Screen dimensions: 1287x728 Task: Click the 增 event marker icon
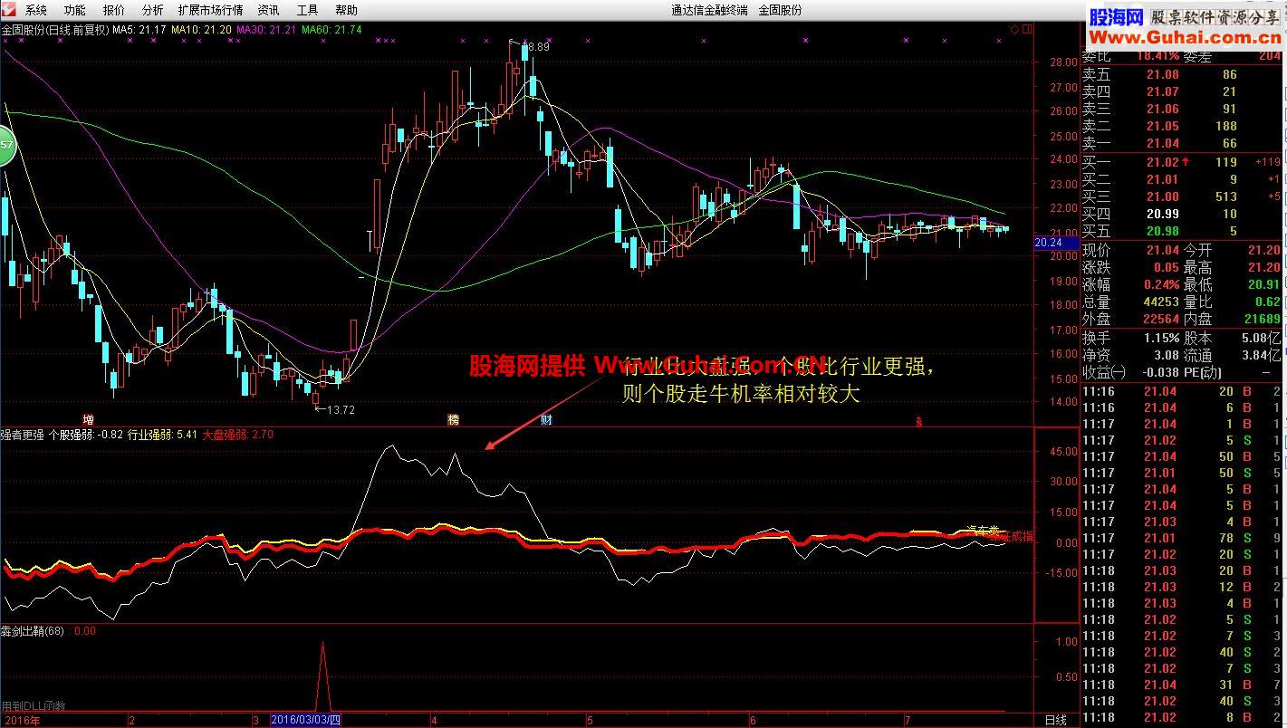click(88, 419)
